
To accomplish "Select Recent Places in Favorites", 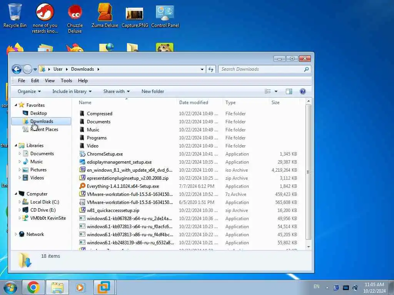I will pyautogui.click(x=44, y=129).
